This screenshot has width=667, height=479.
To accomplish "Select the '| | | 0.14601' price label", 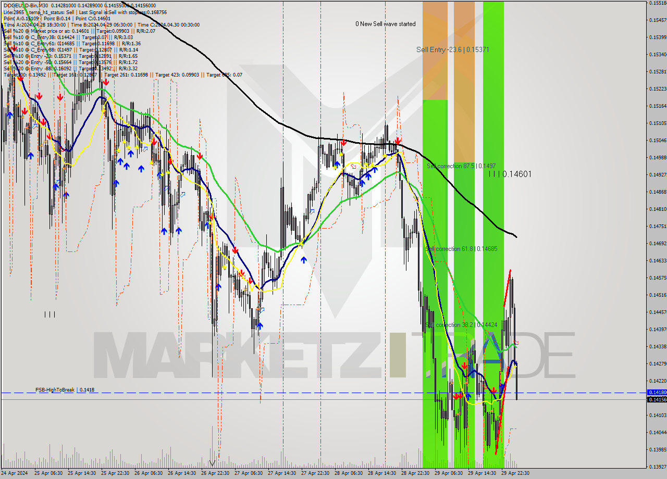I will pyautogui.click(x=510, y=174).
